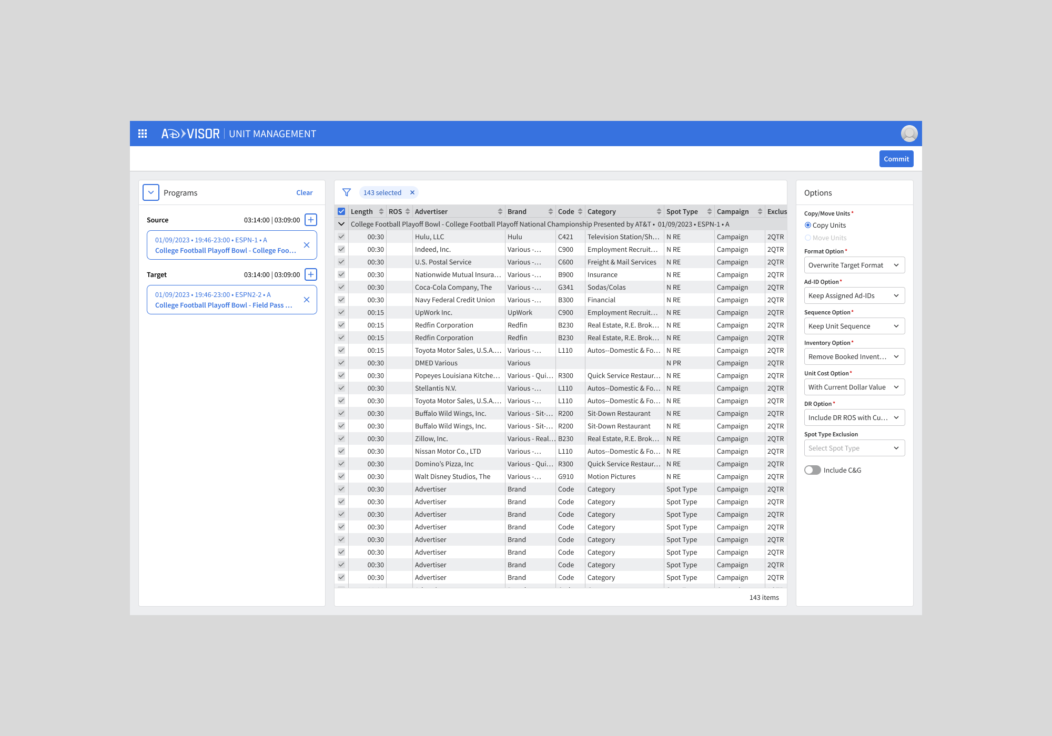Add a Source program with plus icon
This screenshot has width=1052, height=736.
tap(311, 220)
